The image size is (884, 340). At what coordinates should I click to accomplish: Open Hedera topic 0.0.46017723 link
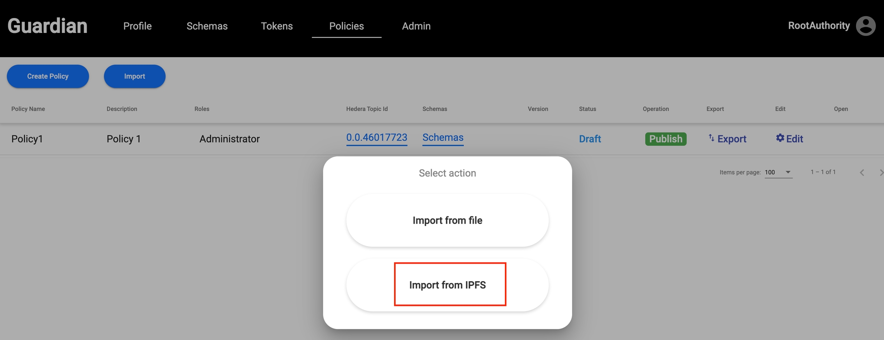point(376,138)
